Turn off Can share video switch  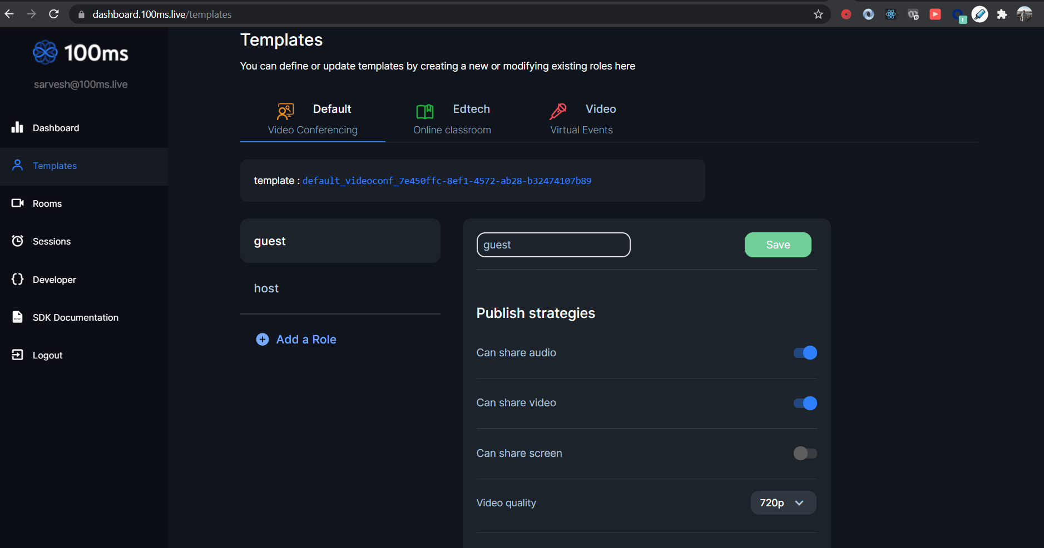pyautogui.click(x=805, y=403)
